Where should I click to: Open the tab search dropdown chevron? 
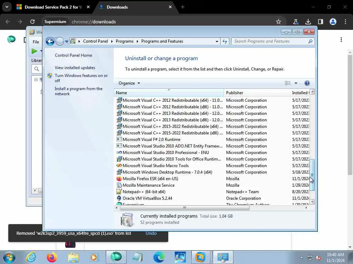click(7, 7)
